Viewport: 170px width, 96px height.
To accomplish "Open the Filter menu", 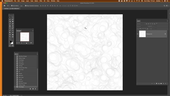I will click(x=41, y=1).
